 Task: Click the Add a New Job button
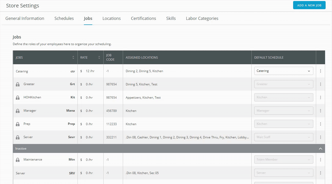309,5
